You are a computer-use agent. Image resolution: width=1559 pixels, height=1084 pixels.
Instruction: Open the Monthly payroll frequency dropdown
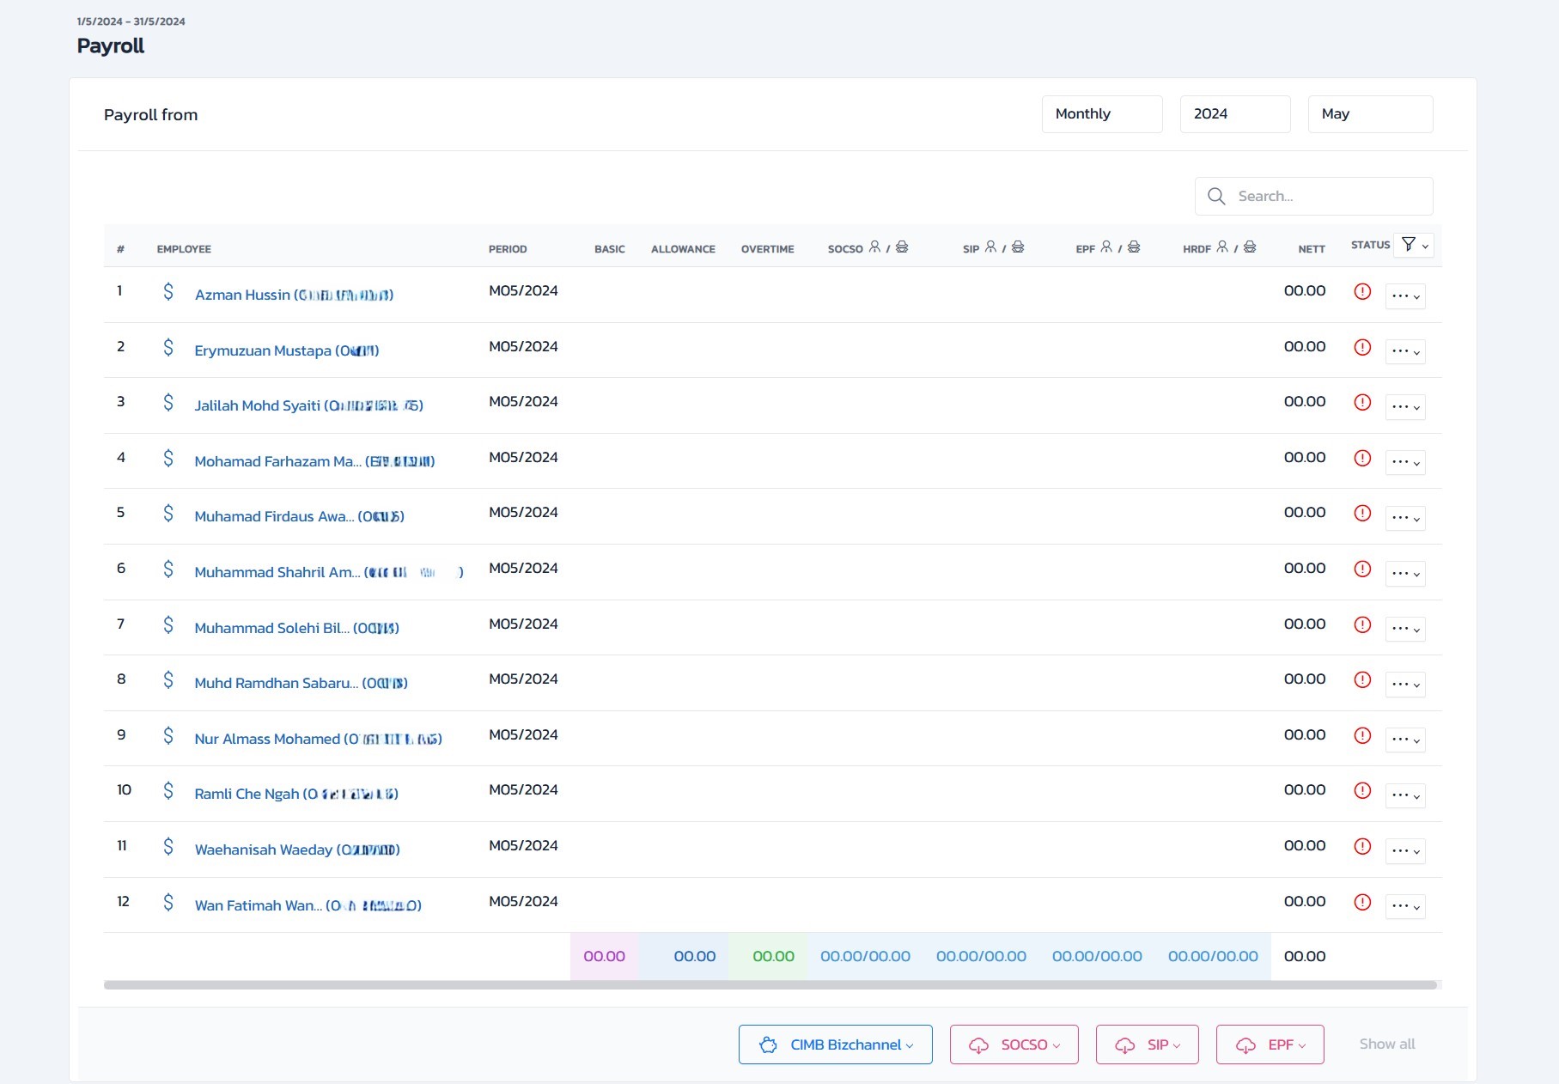pos(1101,114)
